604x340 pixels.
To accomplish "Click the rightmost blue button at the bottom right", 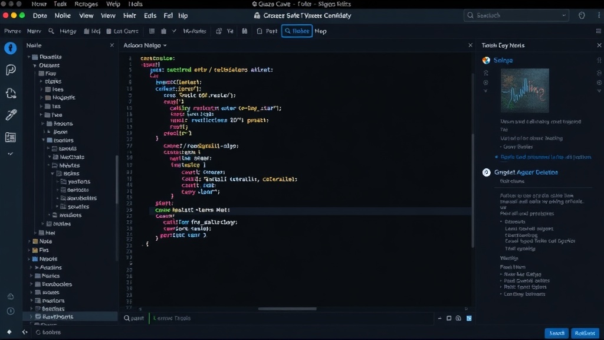I will (x=585, y=333).
